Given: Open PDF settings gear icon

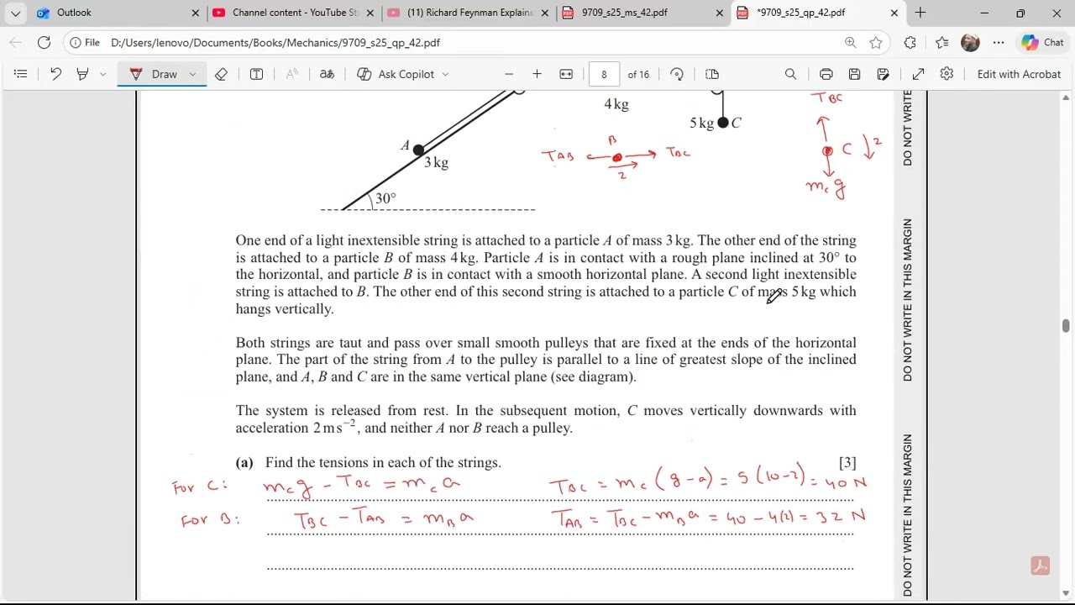Looking at the screenshot, I should (x=947, y=74).
